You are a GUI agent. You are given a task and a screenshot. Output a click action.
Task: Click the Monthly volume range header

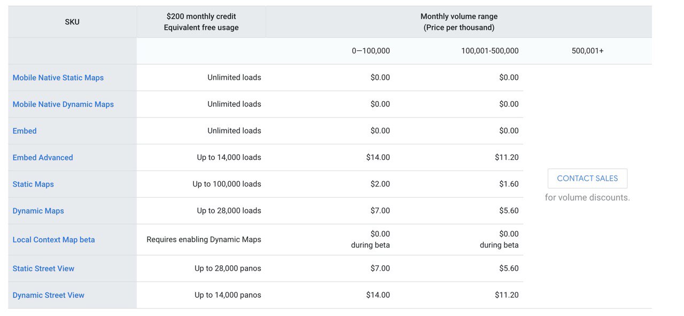459,22
